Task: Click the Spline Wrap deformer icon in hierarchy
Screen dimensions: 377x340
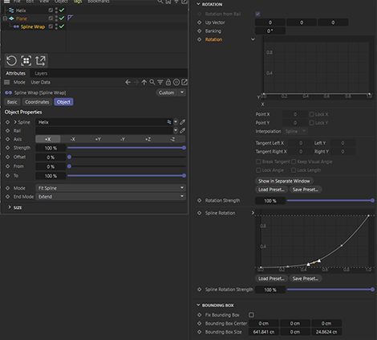Action: click(16, 27)
